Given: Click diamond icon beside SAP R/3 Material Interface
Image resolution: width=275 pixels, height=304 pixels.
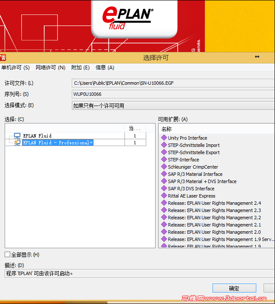Looking at the screenshot, I should coord(164,174).
